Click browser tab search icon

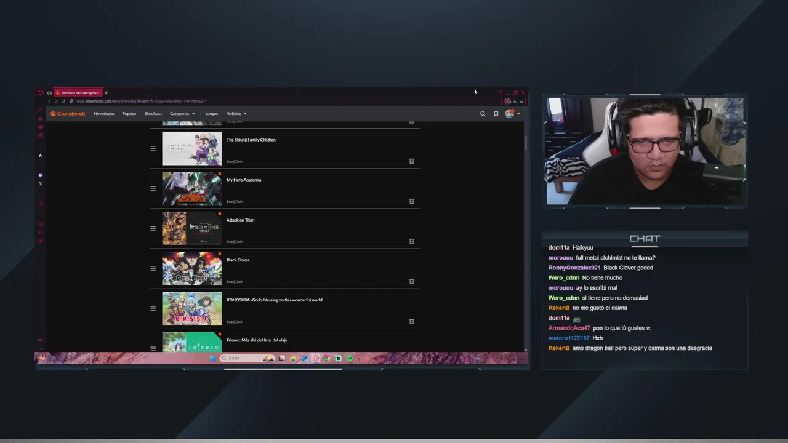point(501,93)
